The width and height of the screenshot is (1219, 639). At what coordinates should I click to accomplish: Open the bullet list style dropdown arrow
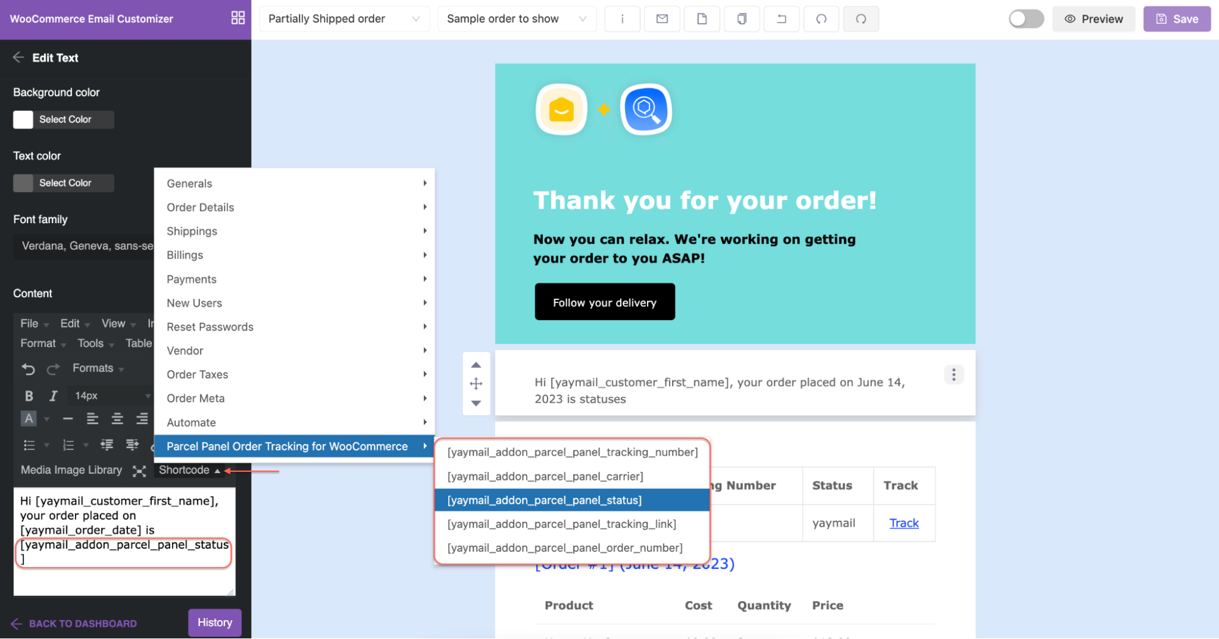pos(46,445)
